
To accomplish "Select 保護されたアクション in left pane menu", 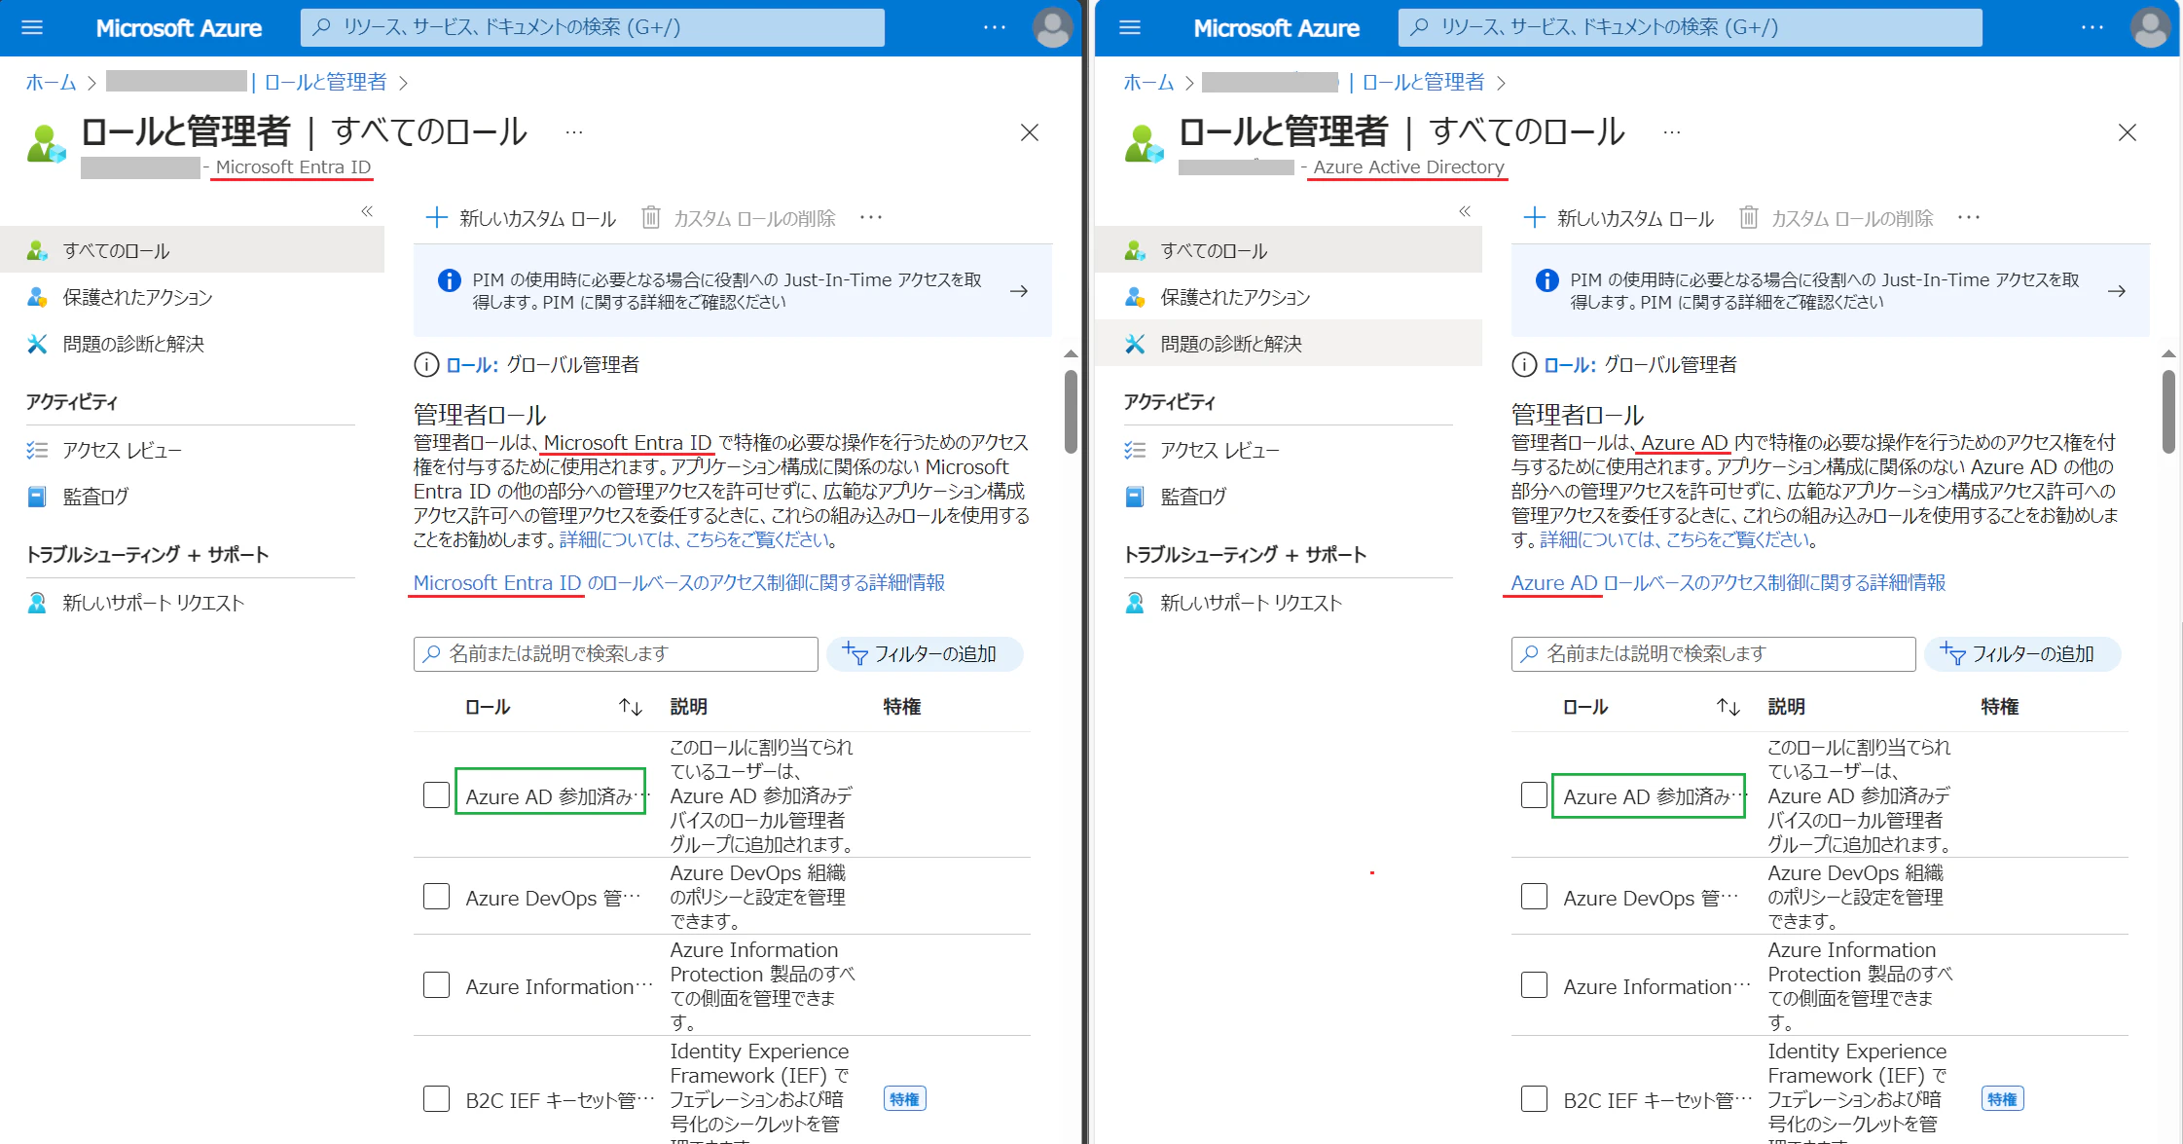I will point(137,297).
